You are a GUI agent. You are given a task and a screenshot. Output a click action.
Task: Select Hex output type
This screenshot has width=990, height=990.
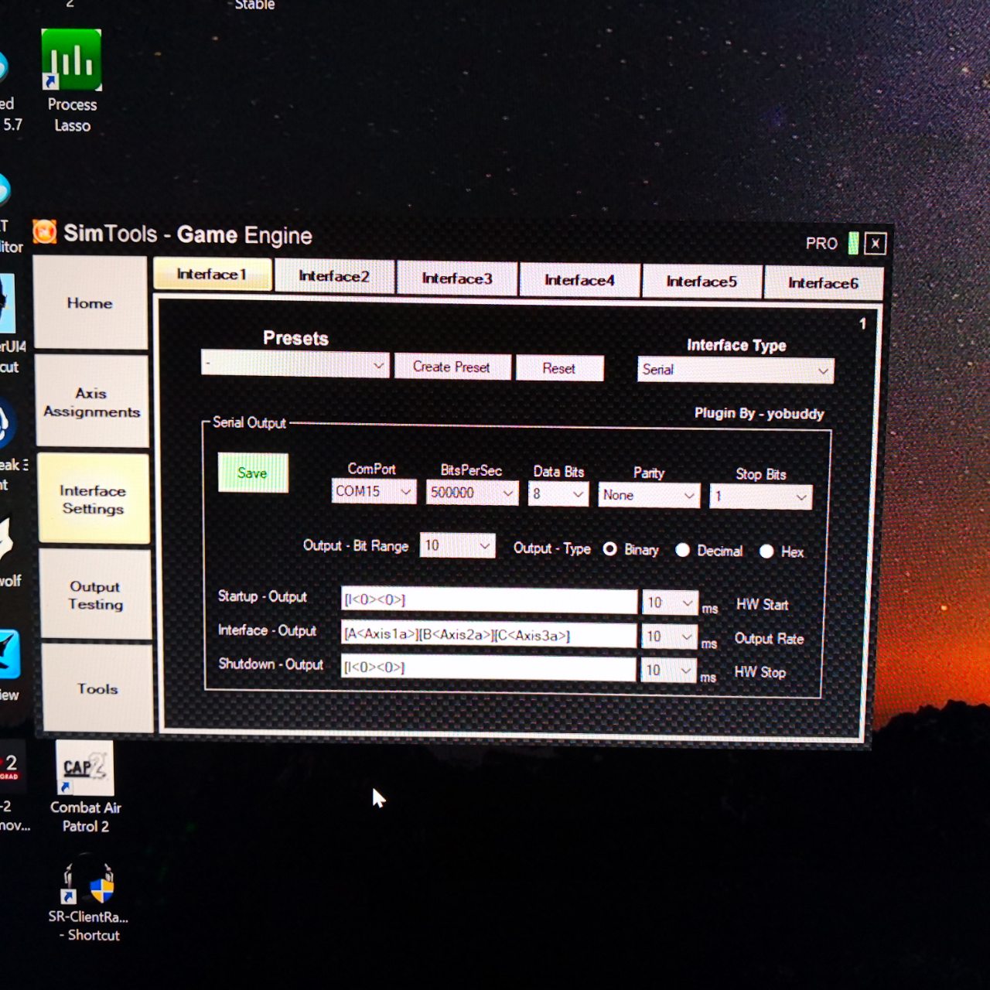point(766,551)
